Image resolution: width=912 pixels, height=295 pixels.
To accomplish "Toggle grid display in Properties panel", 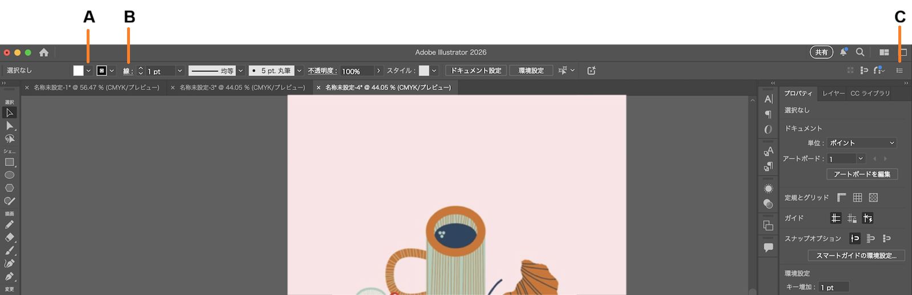I will (857, 198).
